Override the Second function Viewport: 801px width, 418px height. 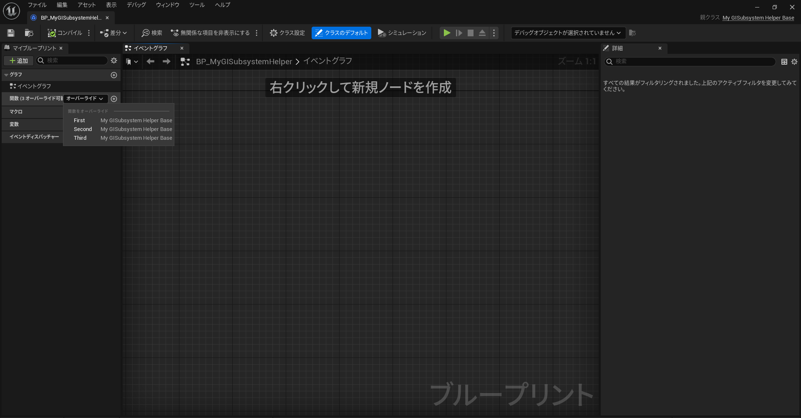(x=118, y=129)
